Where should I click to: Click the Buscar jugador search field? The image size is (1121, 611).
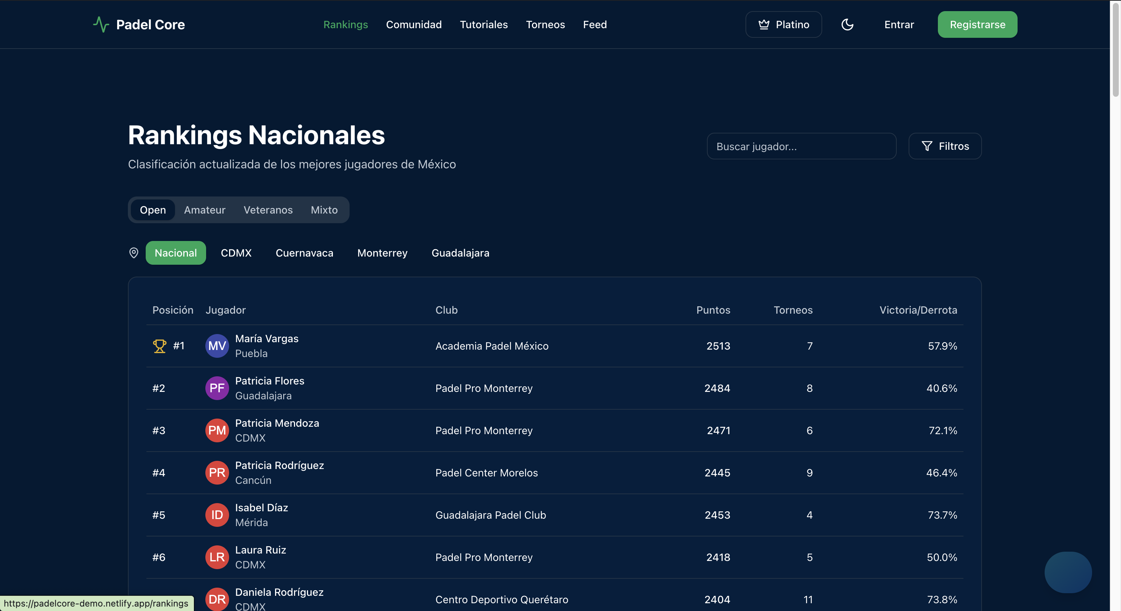click(x=801, y=146)
